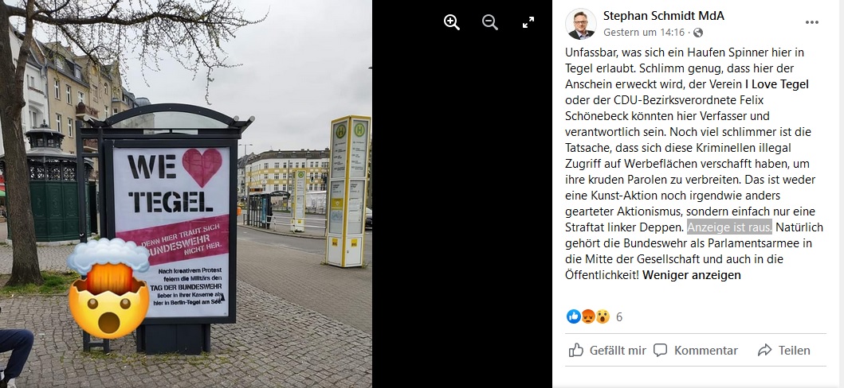
Task: Open Stephan Schmidt's profile picture
Action: (x=581, y=24)
